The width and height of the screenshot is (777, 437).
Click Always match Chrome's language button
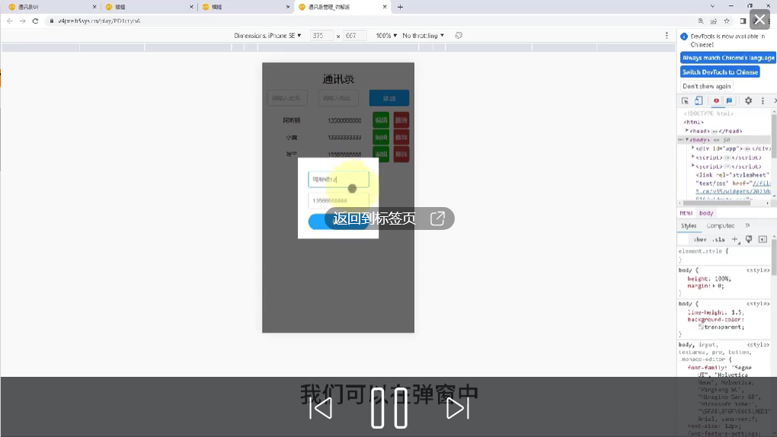coord(728,58)
